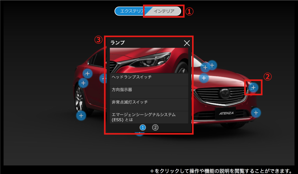Click the left plus hotspot at the windshield base

(205, 67)
